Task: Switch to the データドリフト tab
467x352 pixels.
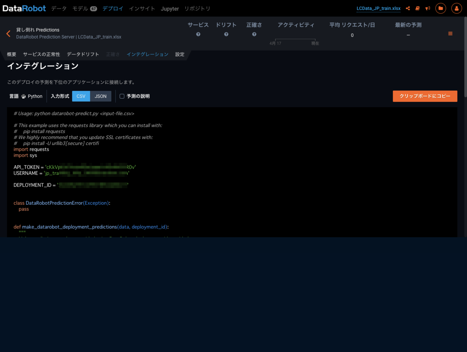Action: [x=83, y=54]
